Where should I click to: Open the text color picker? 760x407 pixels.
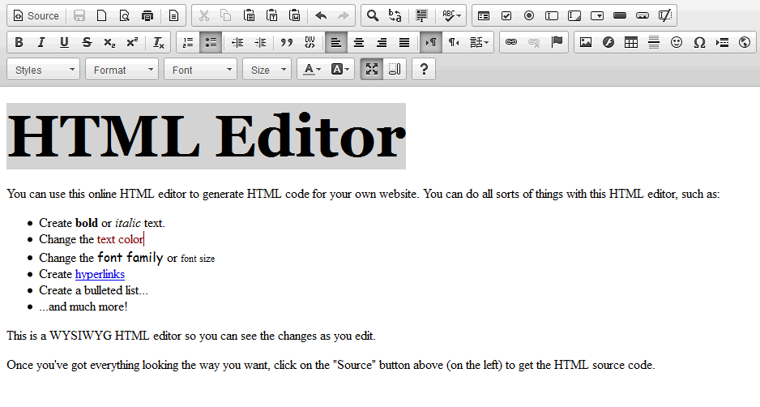coord(312,70)
